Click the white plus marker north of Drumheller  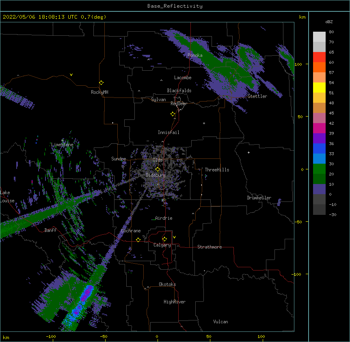248,152
